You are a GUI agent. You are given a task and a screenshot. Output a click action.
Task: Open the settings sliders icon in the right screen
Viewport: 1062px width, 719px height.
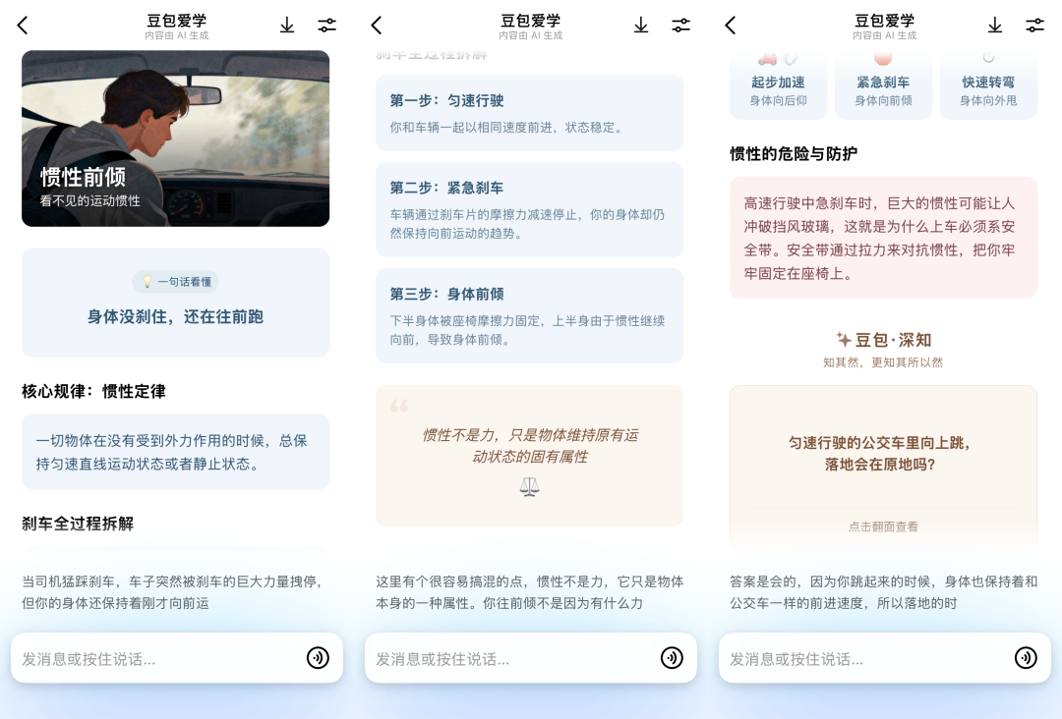pyautogui.click(x=1034, y=26)
